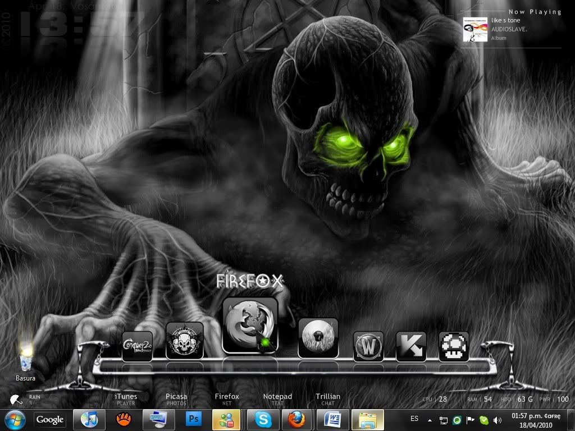This screenshot has width=575, height=431.
Task: Open Skype from the taskbar
Action: (263, 420)
